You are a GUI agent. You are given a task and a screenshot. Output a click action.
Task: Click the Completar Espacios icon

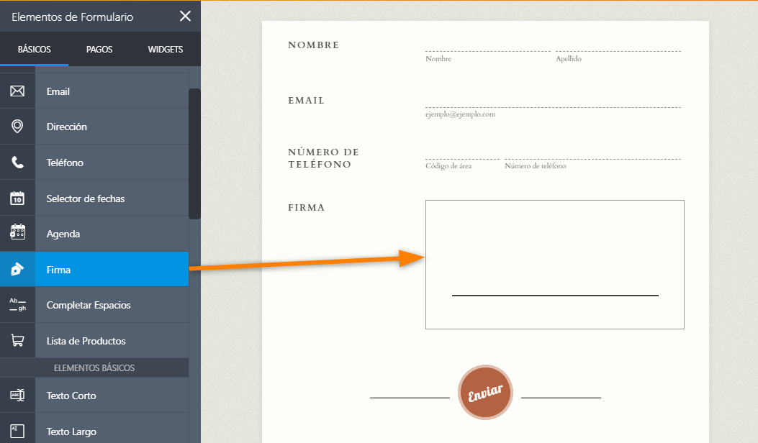click(17, 305)
